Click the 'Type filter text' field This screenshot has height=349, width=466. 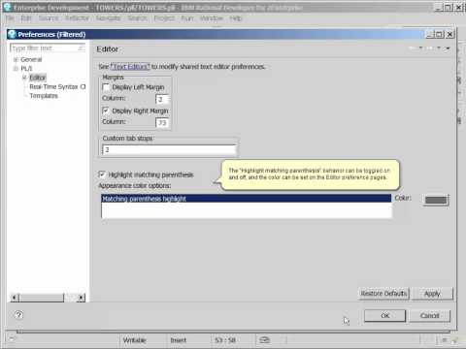point(48,48)
